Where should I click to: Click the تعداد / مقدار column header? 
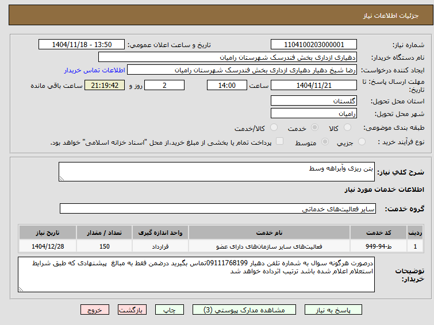[x=105, y=233]
